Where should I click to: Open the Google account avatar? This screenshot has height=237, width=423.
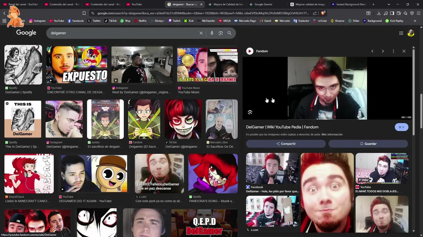[x=411, y=33]
